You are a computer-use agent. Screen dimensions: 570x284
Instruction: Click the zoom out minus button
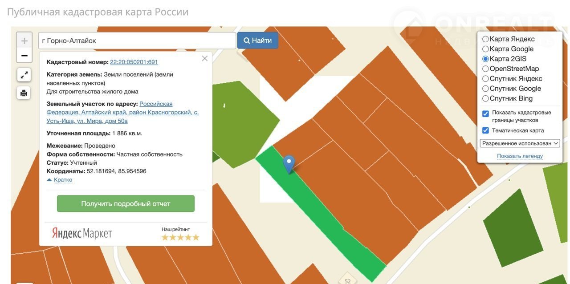click(x=24, y=56)
